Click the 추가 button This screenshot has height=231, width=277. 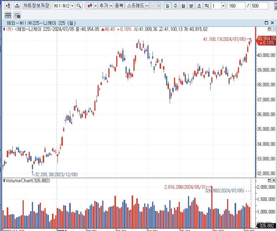(x=104, y=6)
